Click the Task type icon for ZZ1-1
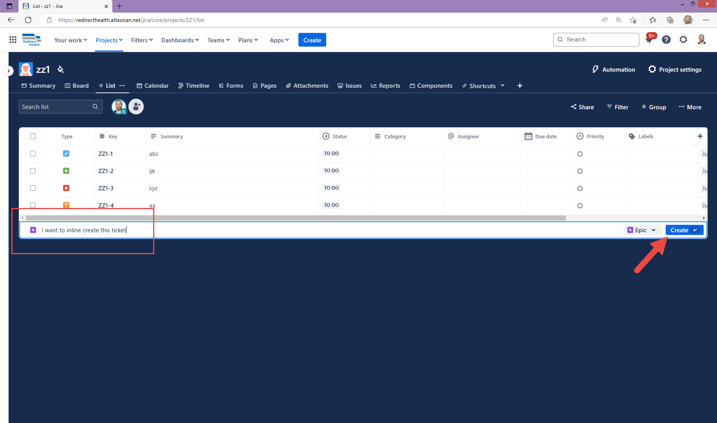This screenshot has width=717, height=423. coord(66,154)
